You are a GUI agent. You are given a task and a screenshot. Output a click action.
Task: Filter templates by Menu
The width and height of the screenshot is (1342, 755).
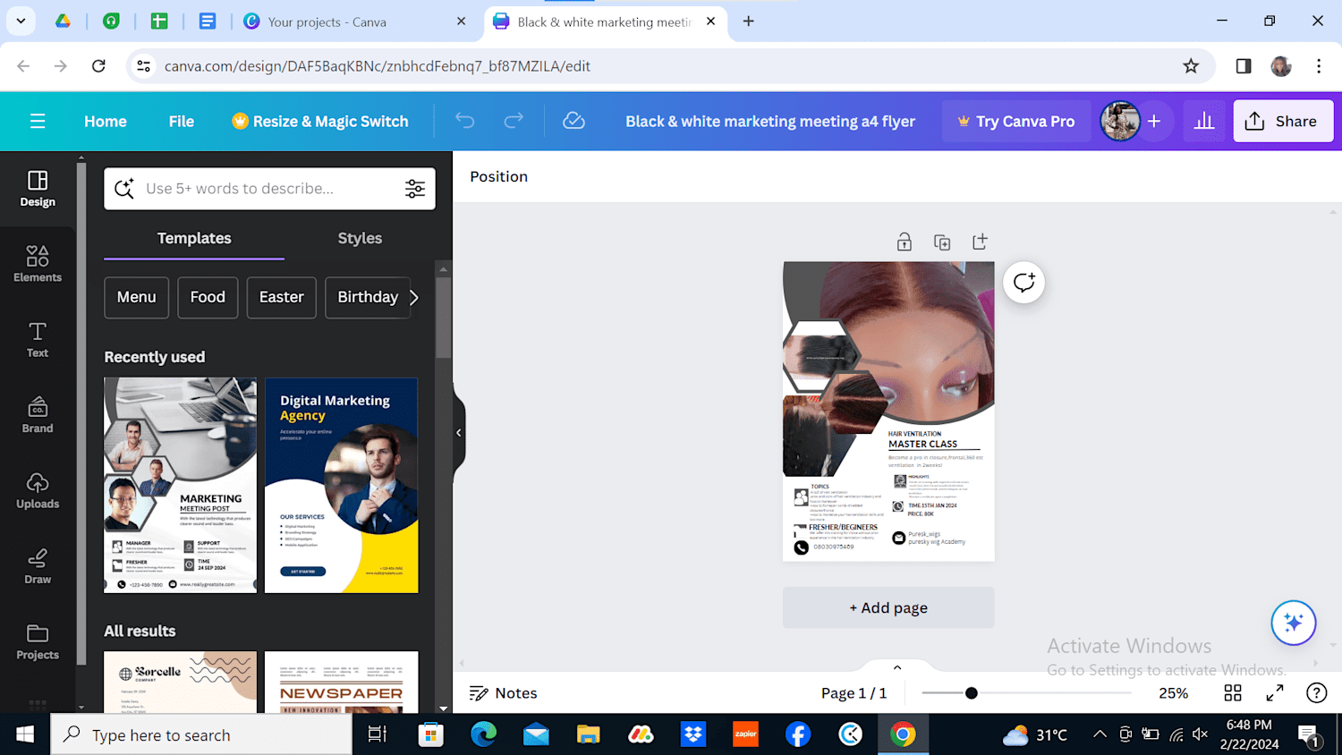tap(136, 297)
